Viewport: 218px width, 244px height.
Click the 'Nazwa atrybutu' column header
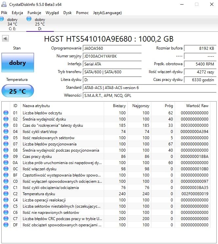click(62, 106)
